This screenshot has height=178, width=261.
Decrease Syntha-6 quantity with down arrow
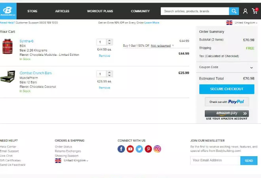pos(110,43)
